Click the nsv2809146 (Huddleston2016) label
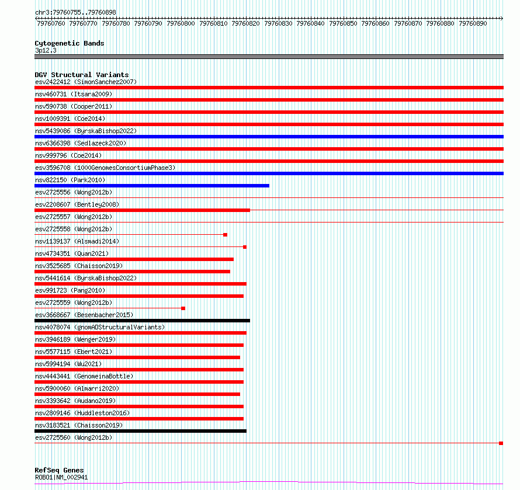This screenshot has height=490, width=520. point(82,413)
